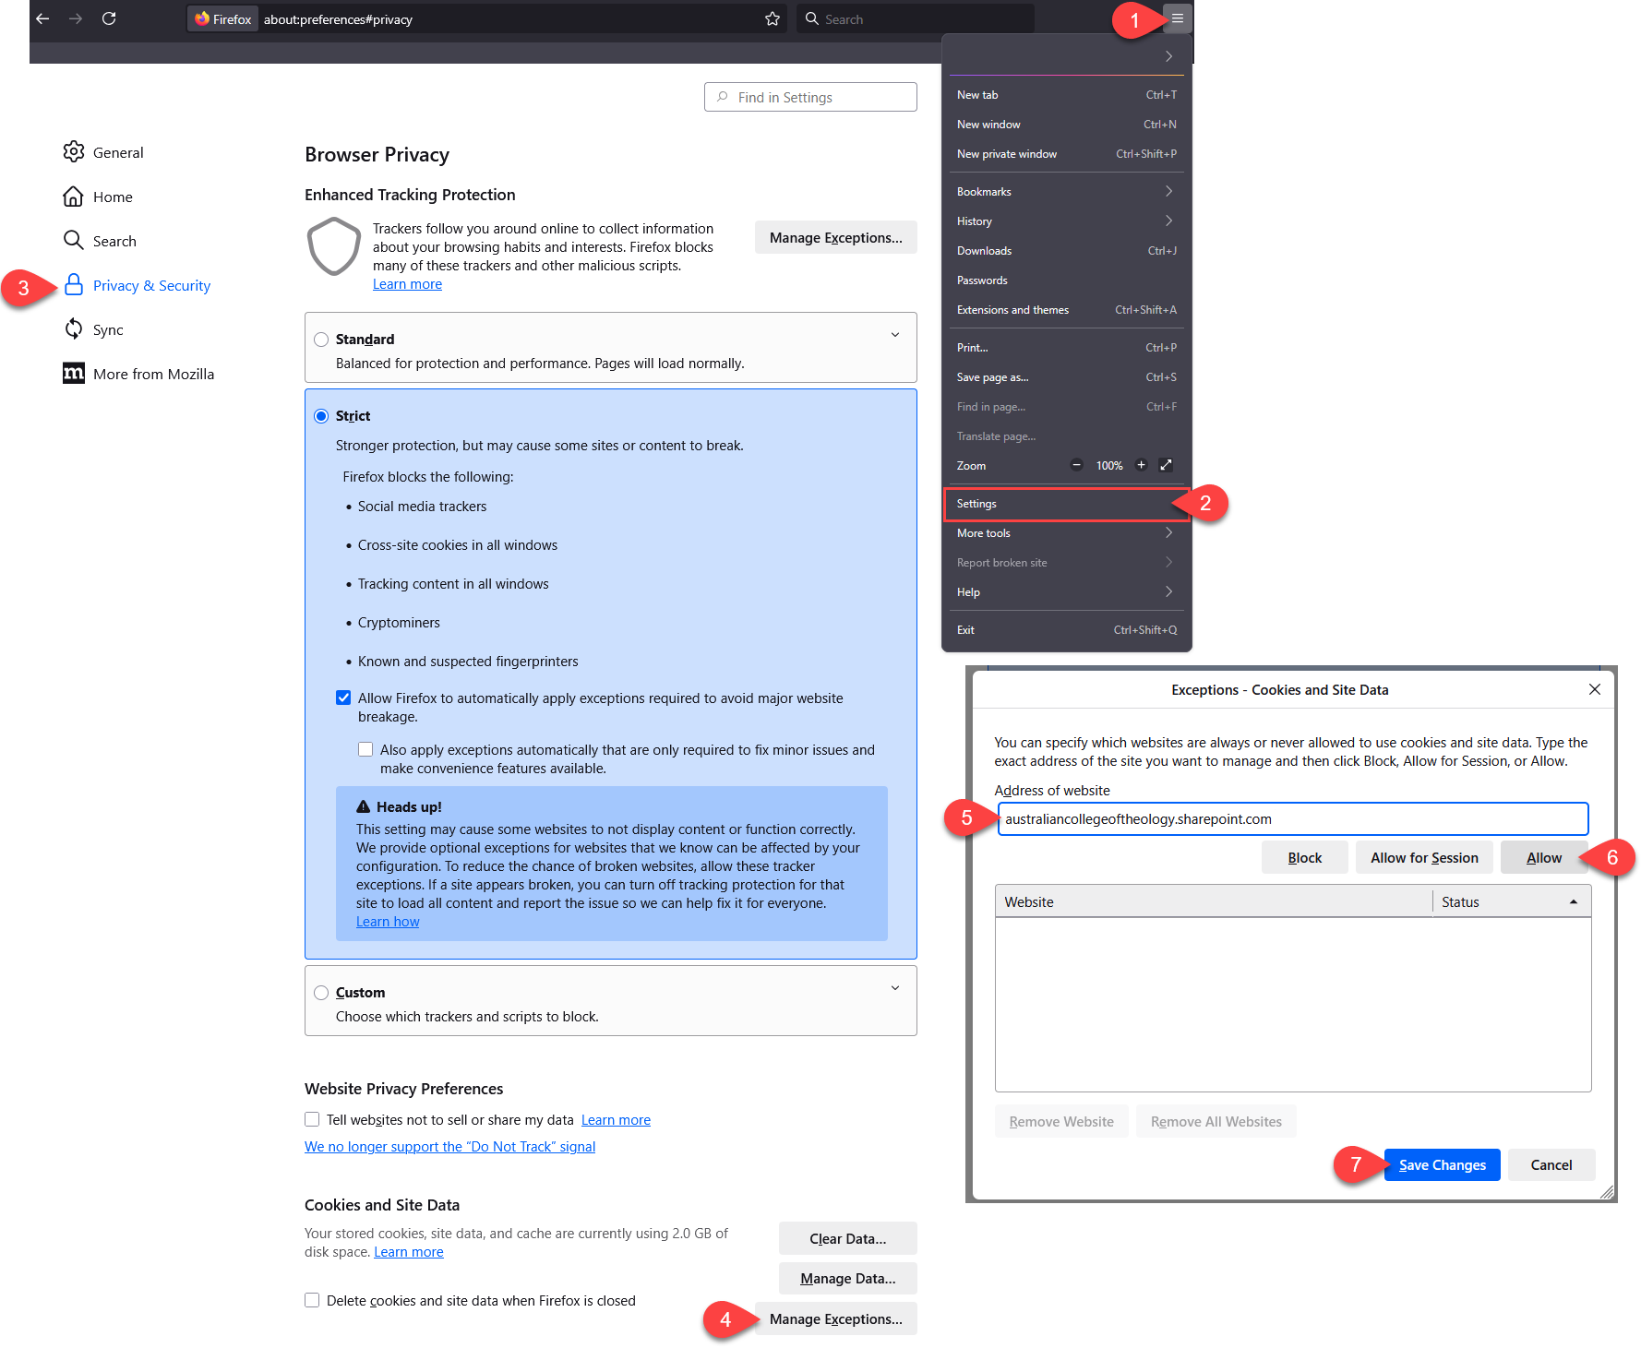Expand the History submenu arrow

(1168, 221)
